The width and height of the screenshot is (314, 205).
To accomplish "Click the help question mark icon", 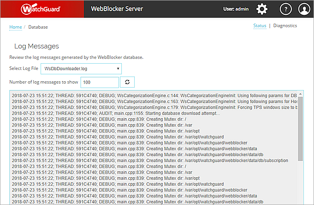I will [x=286, y=9].
